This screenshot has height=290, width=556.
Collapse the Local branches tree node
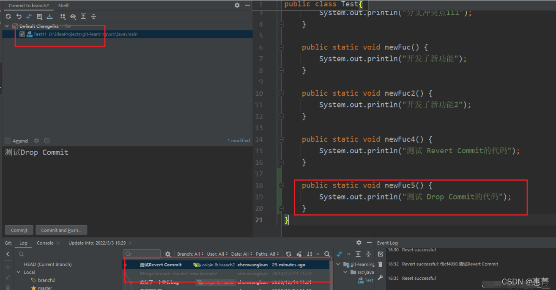pos(18,272)
